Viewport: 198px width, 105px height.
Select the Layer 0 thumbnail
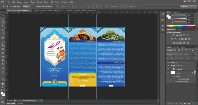[173, 73]
